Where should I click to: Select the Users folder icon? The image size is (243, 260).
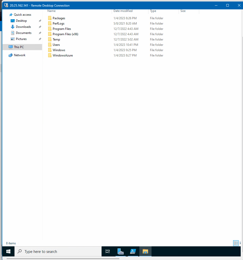50,45
